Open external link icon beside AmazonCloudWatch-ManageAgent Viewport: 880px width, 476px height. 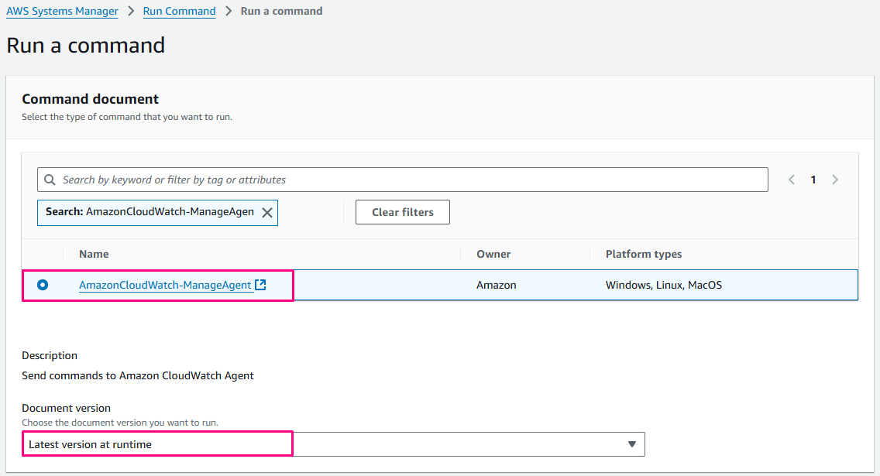coord(260,285)
